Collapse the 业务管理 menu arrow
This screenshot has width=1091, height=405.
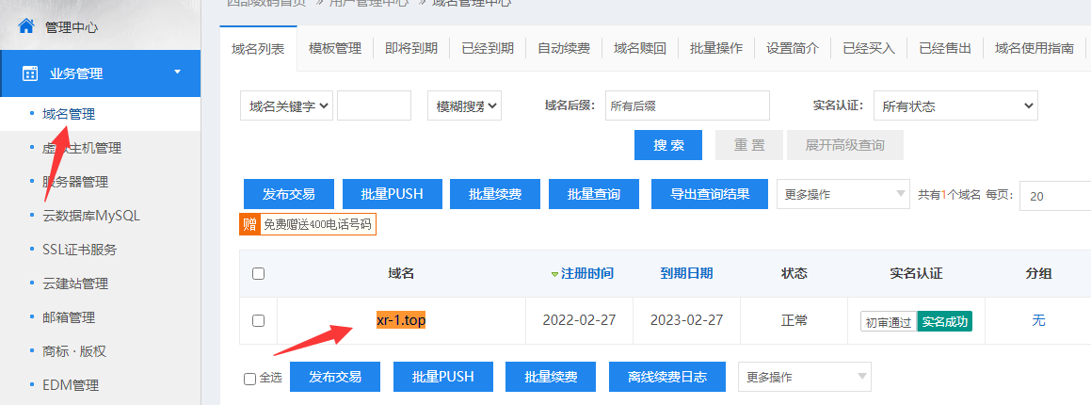[x=177, y=72]
